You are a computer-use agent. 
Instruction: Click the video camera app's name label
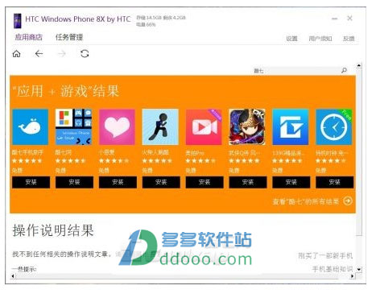pos(195,153)
